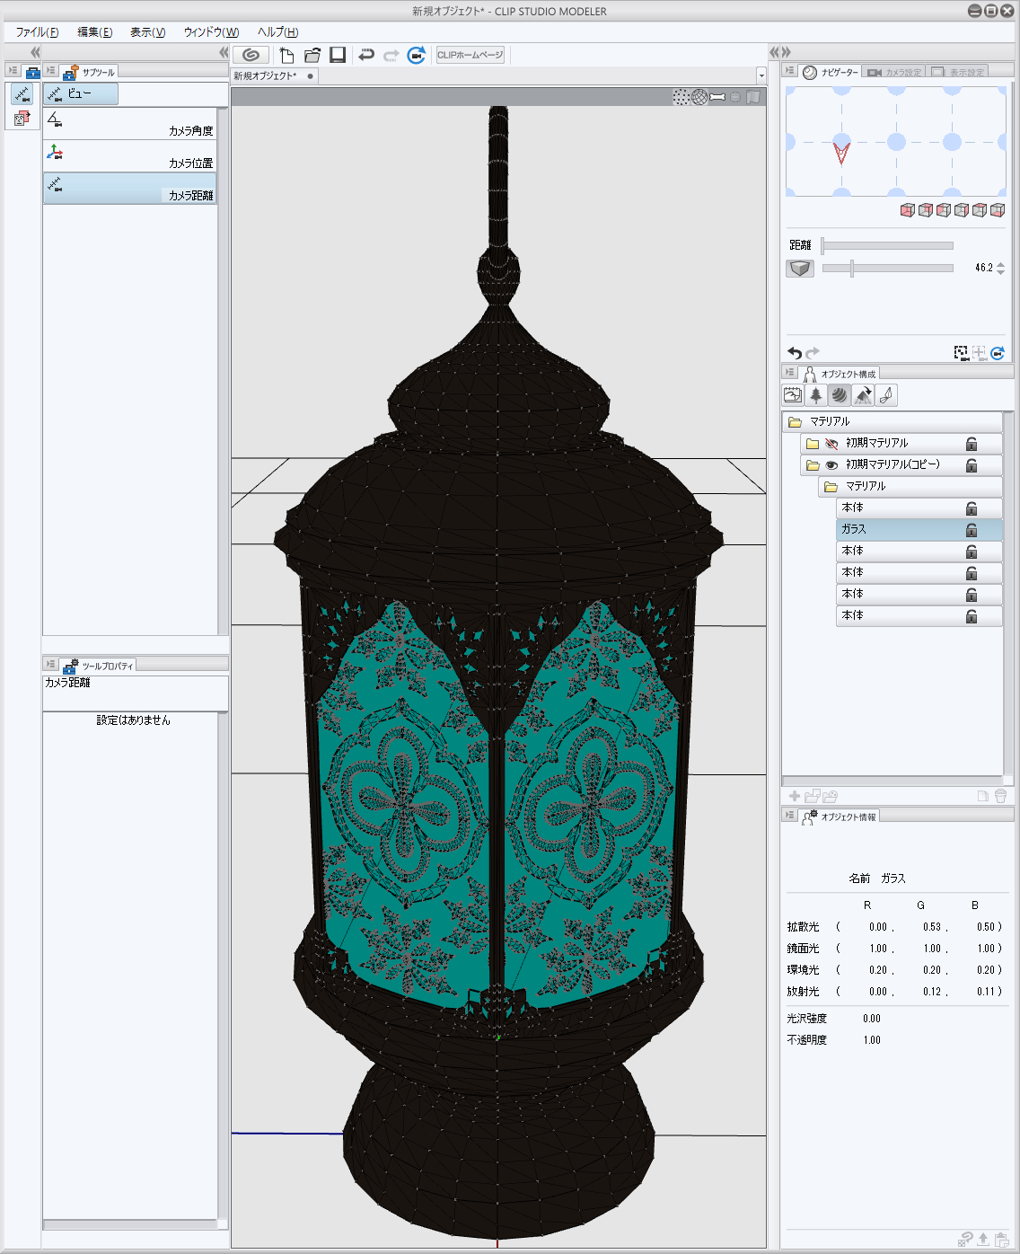Select the camera view tool in the tool palette
Image resolution: width=1020 pixels, height=1254 pixels.
(22, 93)
